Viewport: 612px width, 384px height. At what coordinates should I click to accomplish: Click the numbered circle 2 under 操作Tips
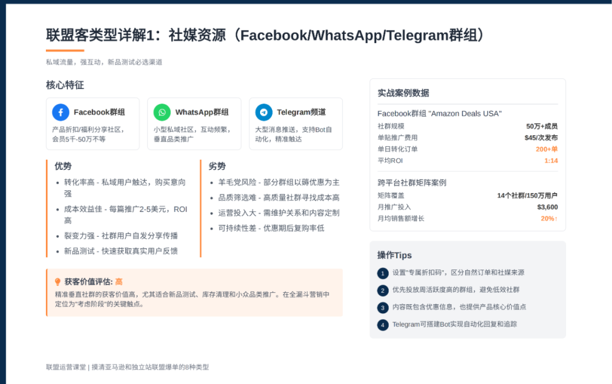coord(382,291)
